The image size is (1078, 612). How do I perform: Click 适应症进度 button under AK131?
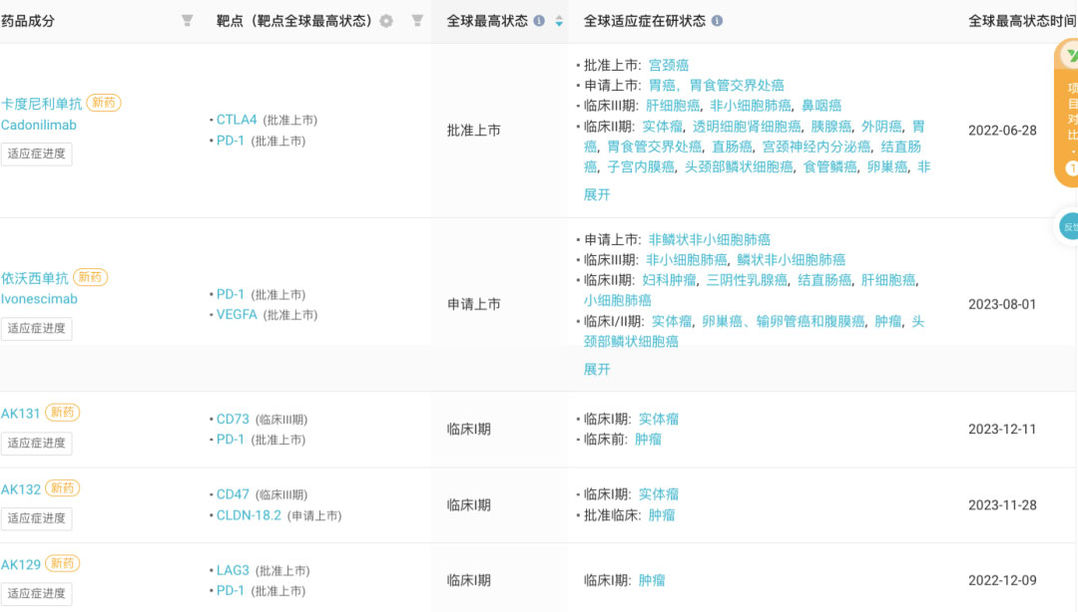(37, 443)
